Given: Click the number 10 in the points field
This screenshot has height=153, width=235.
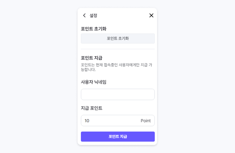Looking at the screenshot, I should click(x=87, y=121).
